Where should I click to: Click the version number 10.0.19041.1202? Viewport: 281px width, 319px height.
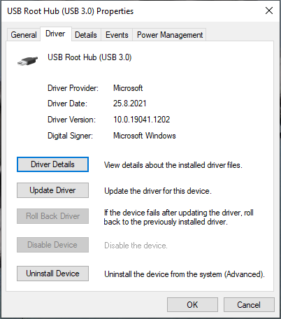coord(142,120)
